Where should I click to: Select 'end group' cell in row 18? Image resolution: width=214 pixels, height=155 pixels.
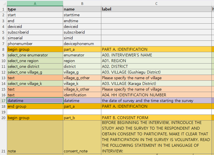click(x=35, y=106)
